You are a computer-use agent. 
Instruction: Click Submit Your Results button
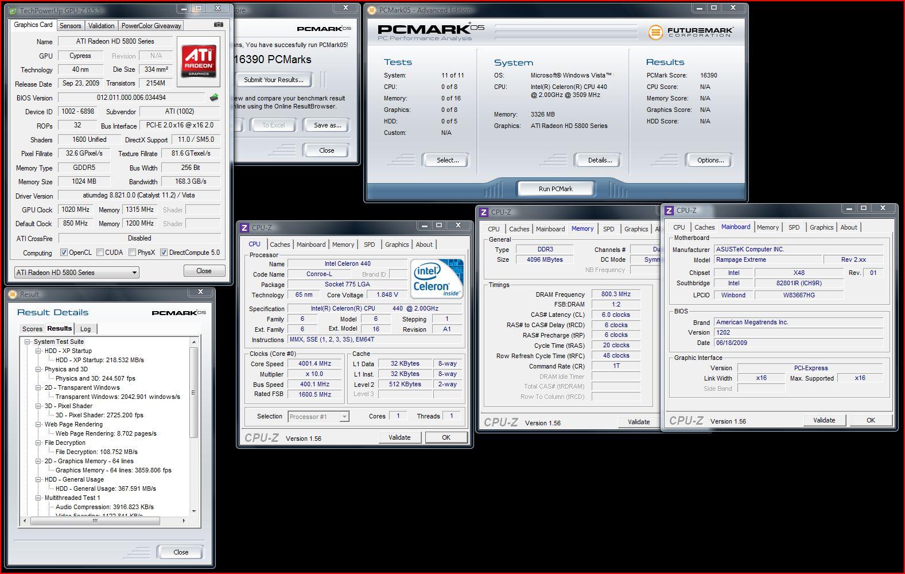(x=274, y=80)
